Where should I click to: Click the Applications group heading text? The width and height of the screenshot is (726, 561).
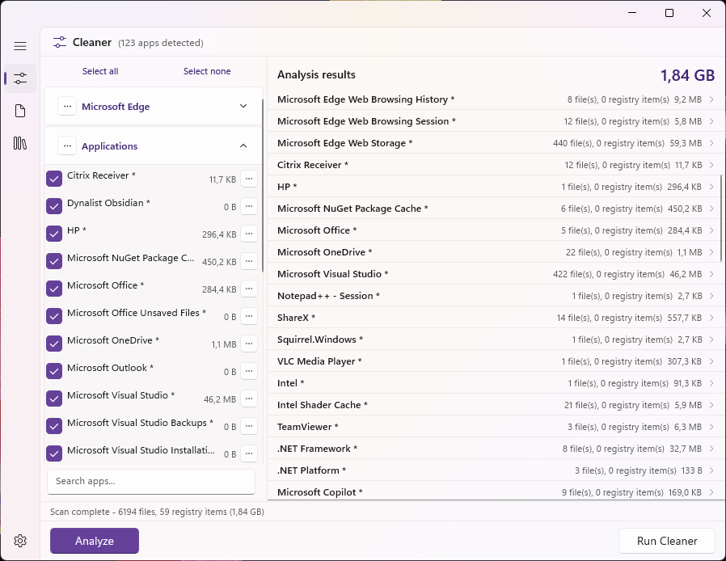[x=110, y=146]
